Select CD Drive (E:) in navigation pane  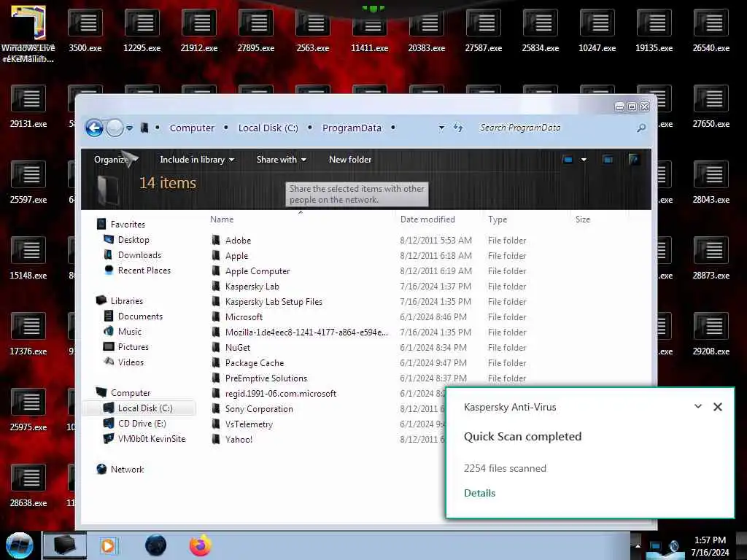coord(142,424)
